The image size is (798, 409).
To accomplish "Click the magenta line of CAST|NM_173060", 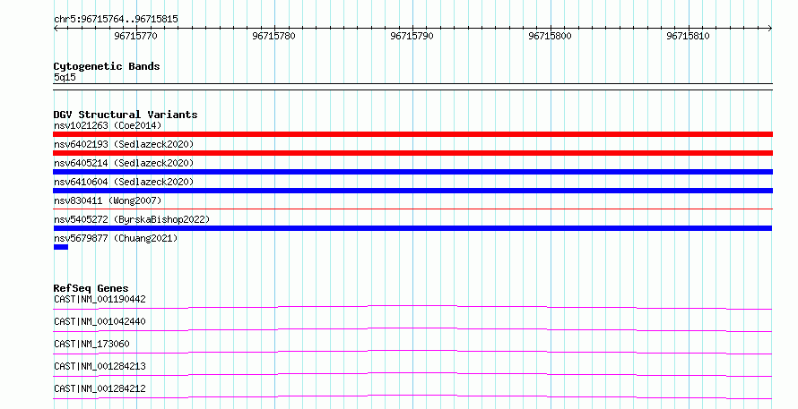I will [412, 352].
